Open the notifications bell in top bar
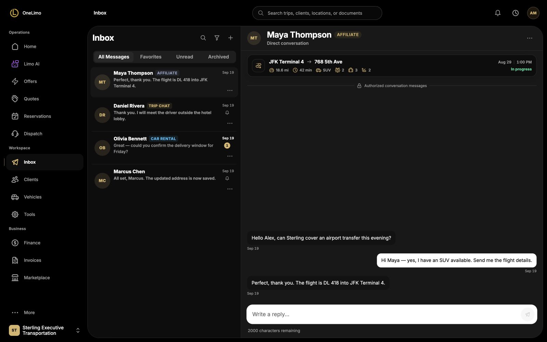The image size is (547, 342). (498, 13)
